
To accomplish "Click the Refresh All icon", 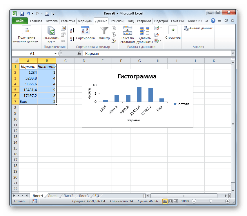I will tap(51, 31).
